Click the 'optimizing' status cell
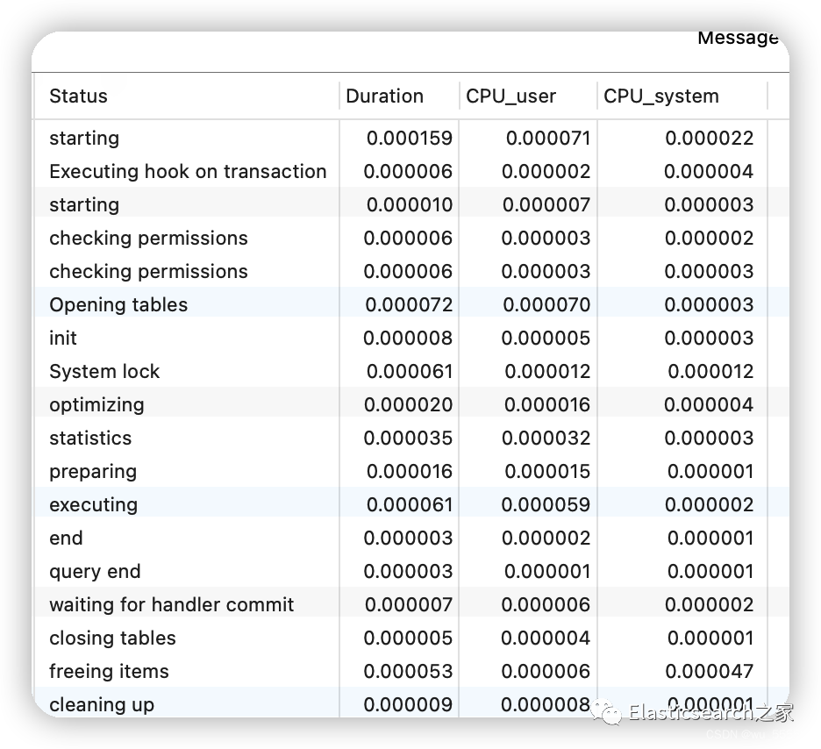This screenshot has width=821, height=749. tap(96, 404)
